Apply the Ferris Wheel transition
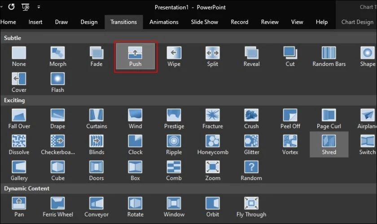The image size is (377, 224). tap(58, 207)
